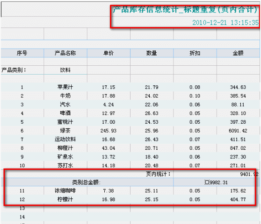This screenshot has width=261, height=224.
Task: Select the 苹果汁 product cell
Action: [65, 87]
